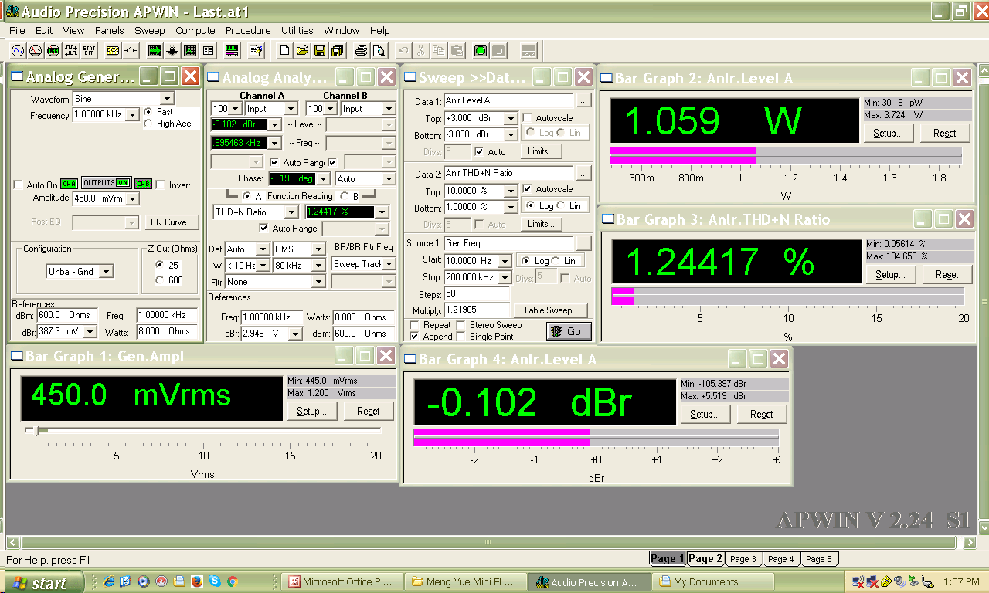
Task: Click the stop sweep toolbar icon
Action: pyautogui.click(x=498, y=50)
